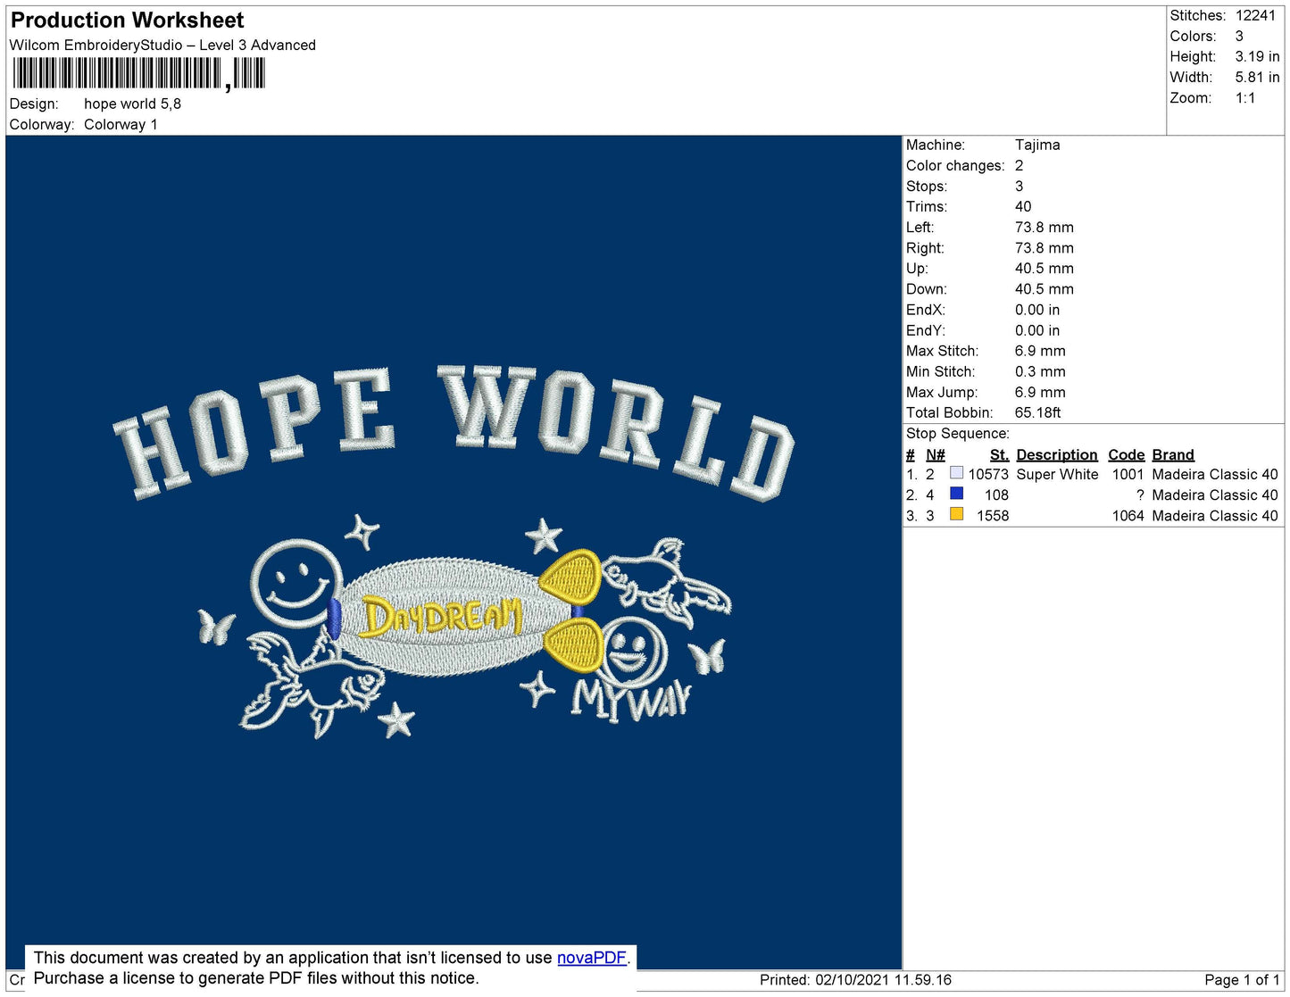Click the Stitches value 12241
This screenshot has height=997, width=1290.
[x=1255, y=15]
